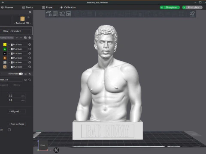The width and height of the screenshot is (206, 154).
Task: Open the Aligned seam dropdown
Action: [17, 111]
